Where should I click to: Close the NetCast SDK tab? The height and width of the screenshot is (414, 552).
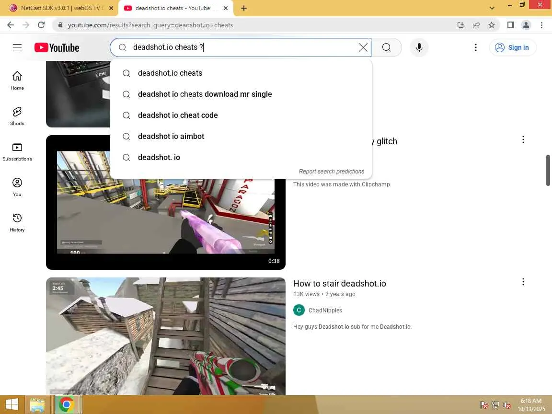click(x=111, y=8)
